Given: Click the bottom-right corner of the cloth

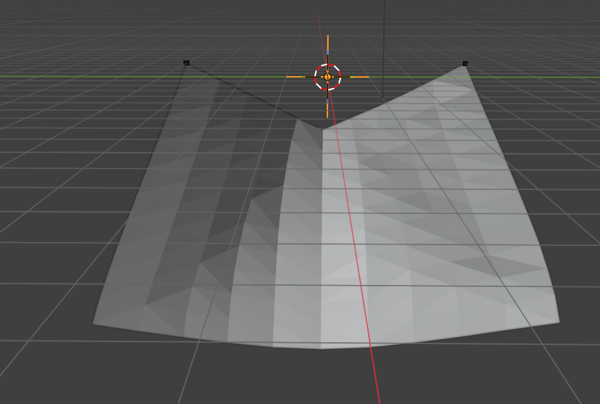Looking at the screenshot, I should pyautogui.click(x=558, y=321).
